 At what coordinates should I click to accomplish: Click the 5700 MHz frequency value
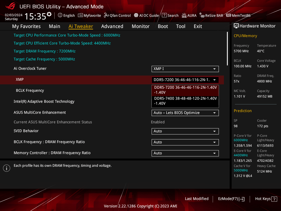coord(241,51)
